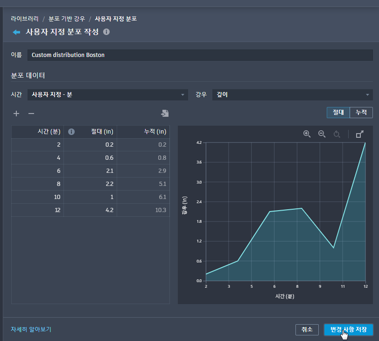Click the time cell with value 2
The height and width of the screenshot is (341, 379).
[x=37, y=145]
